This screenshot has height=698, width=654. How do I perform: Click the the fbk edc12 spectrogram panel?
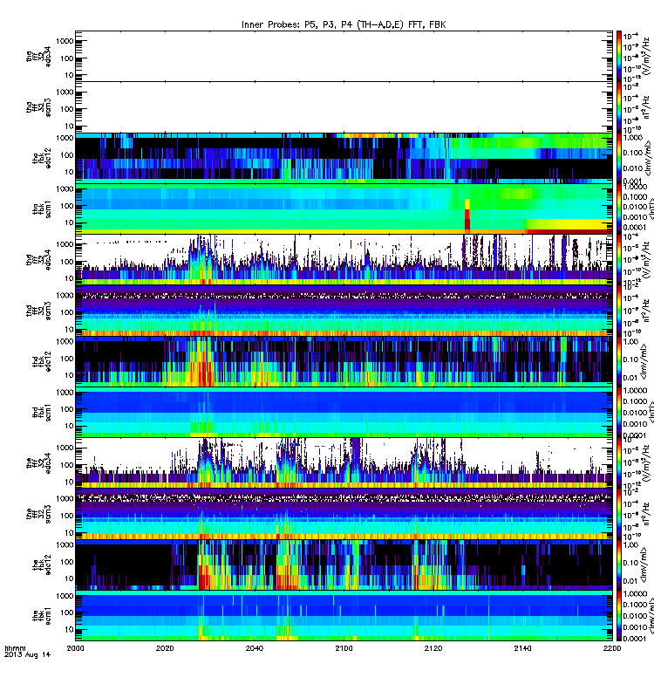click(x=344, y=565)
